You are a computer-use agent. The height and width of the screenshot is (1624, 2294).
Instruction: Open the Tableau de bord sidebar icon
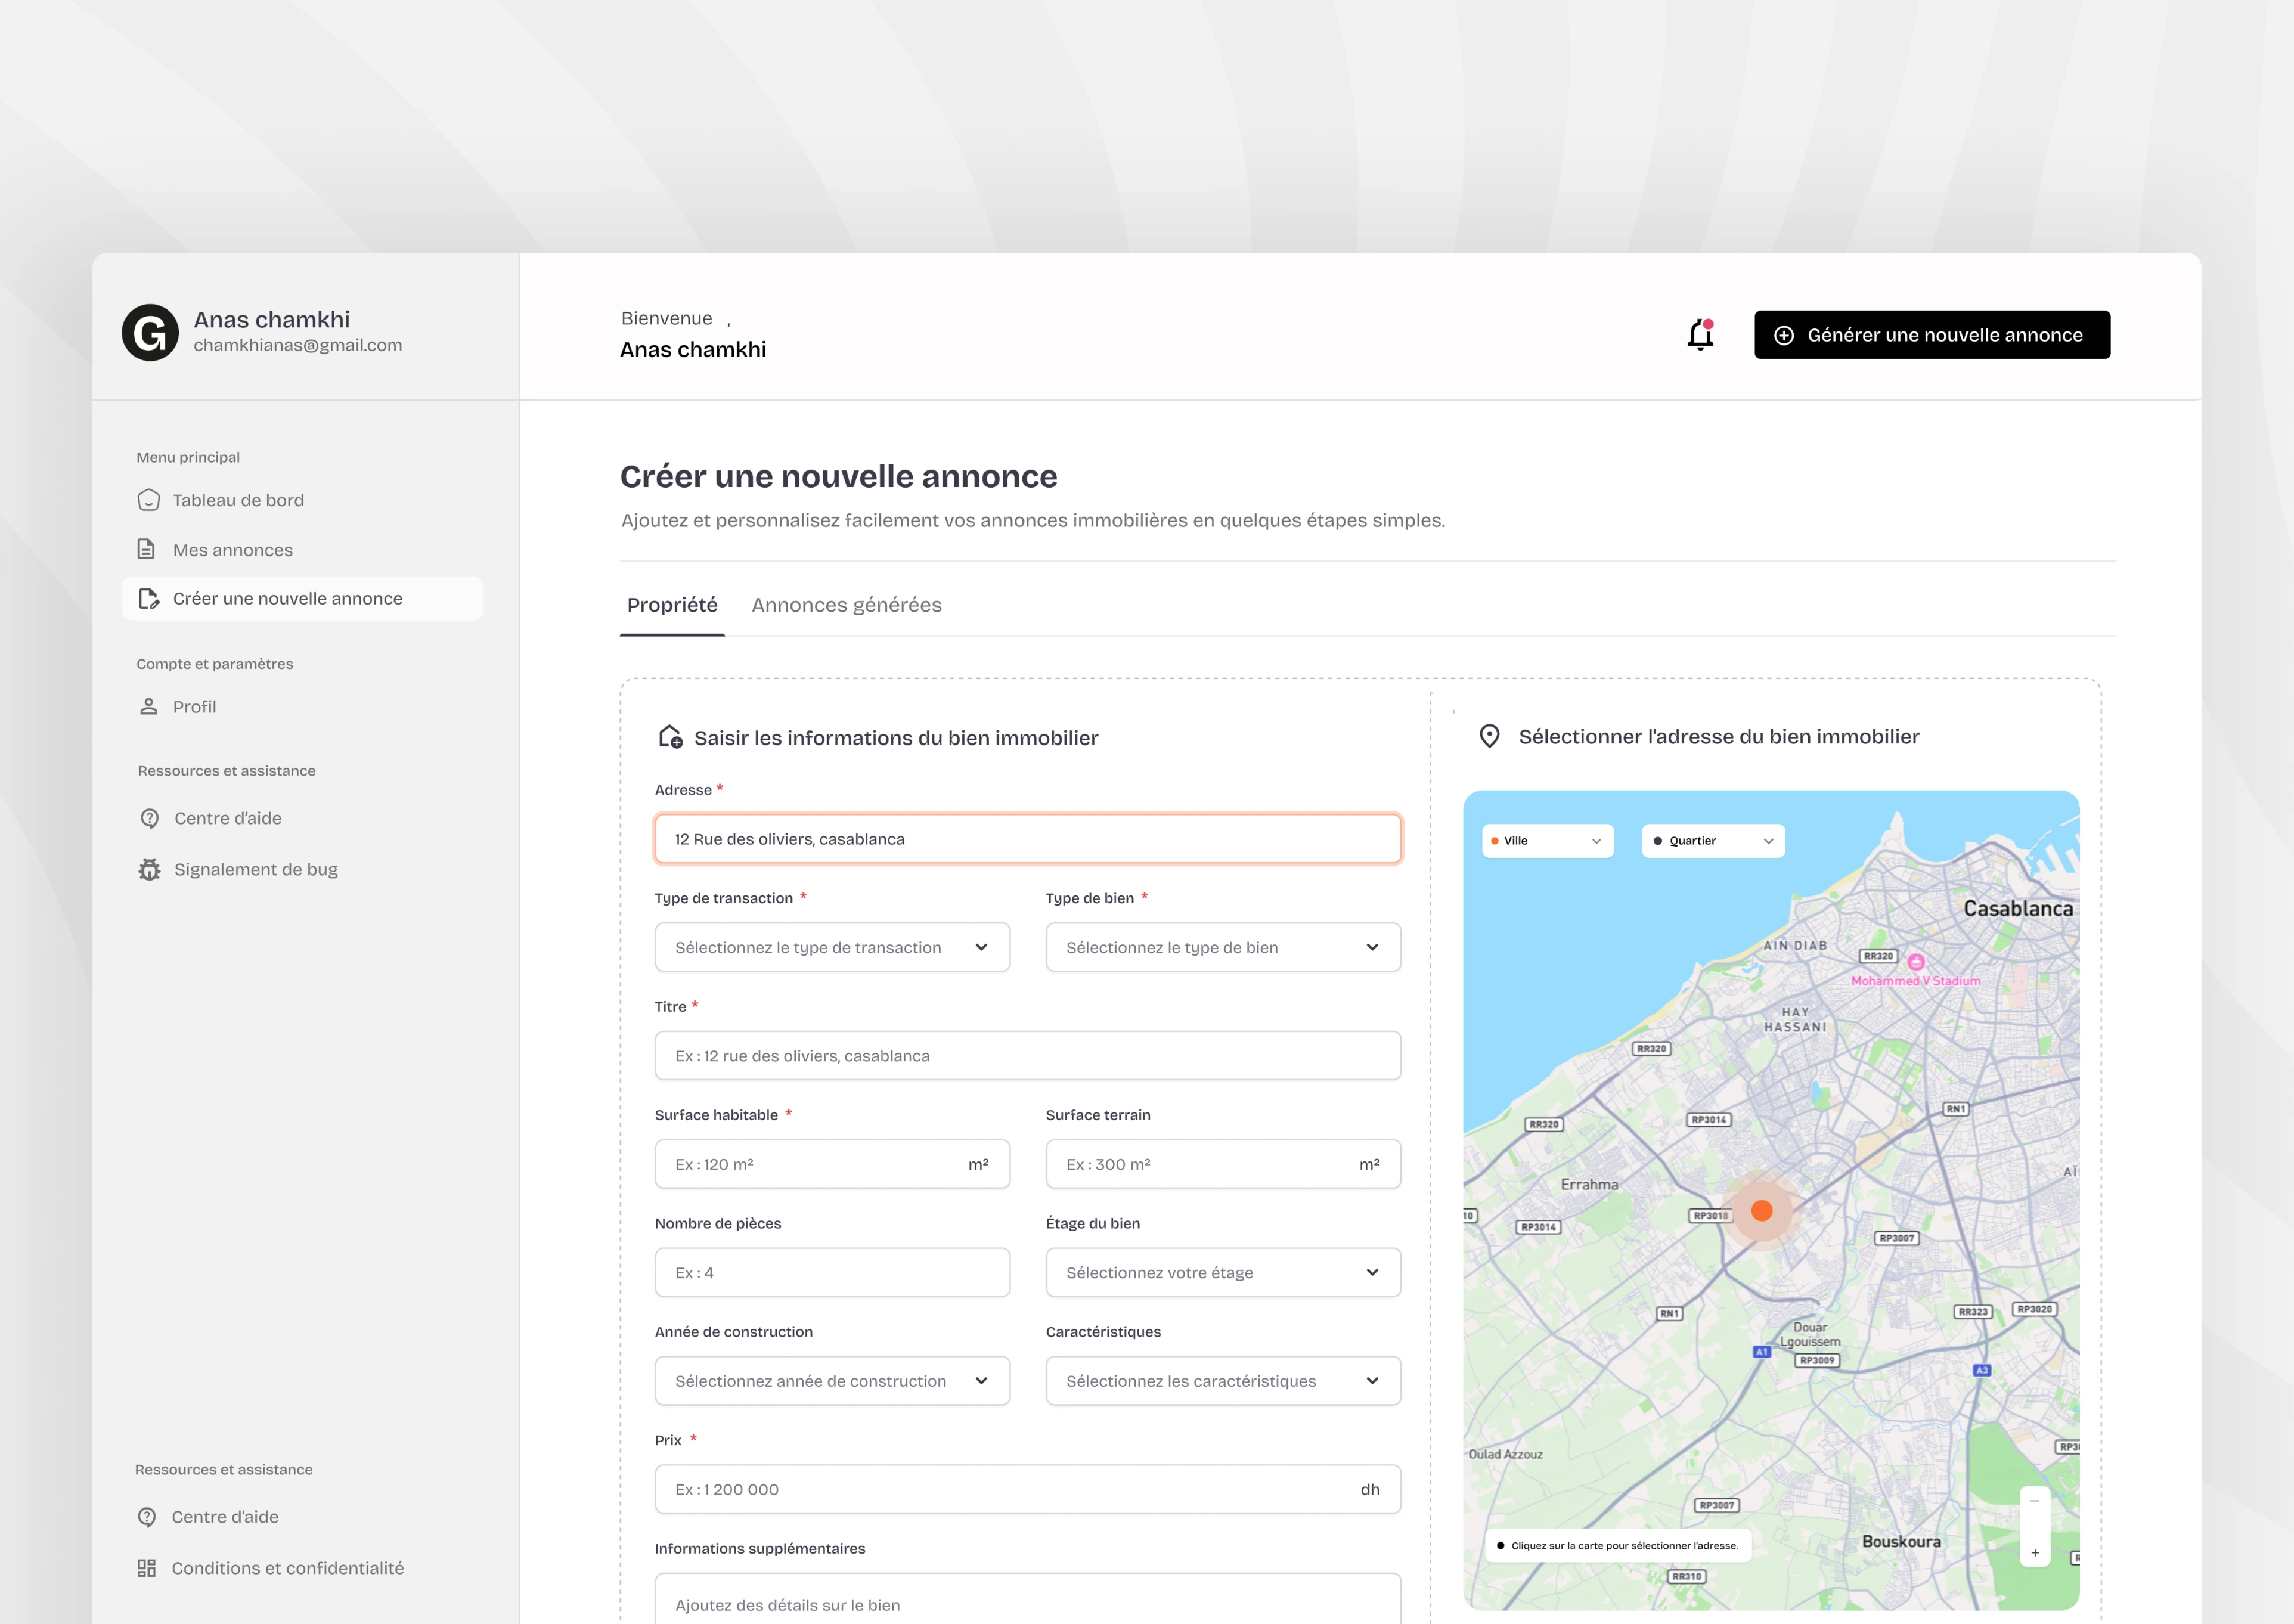(148, 500)
